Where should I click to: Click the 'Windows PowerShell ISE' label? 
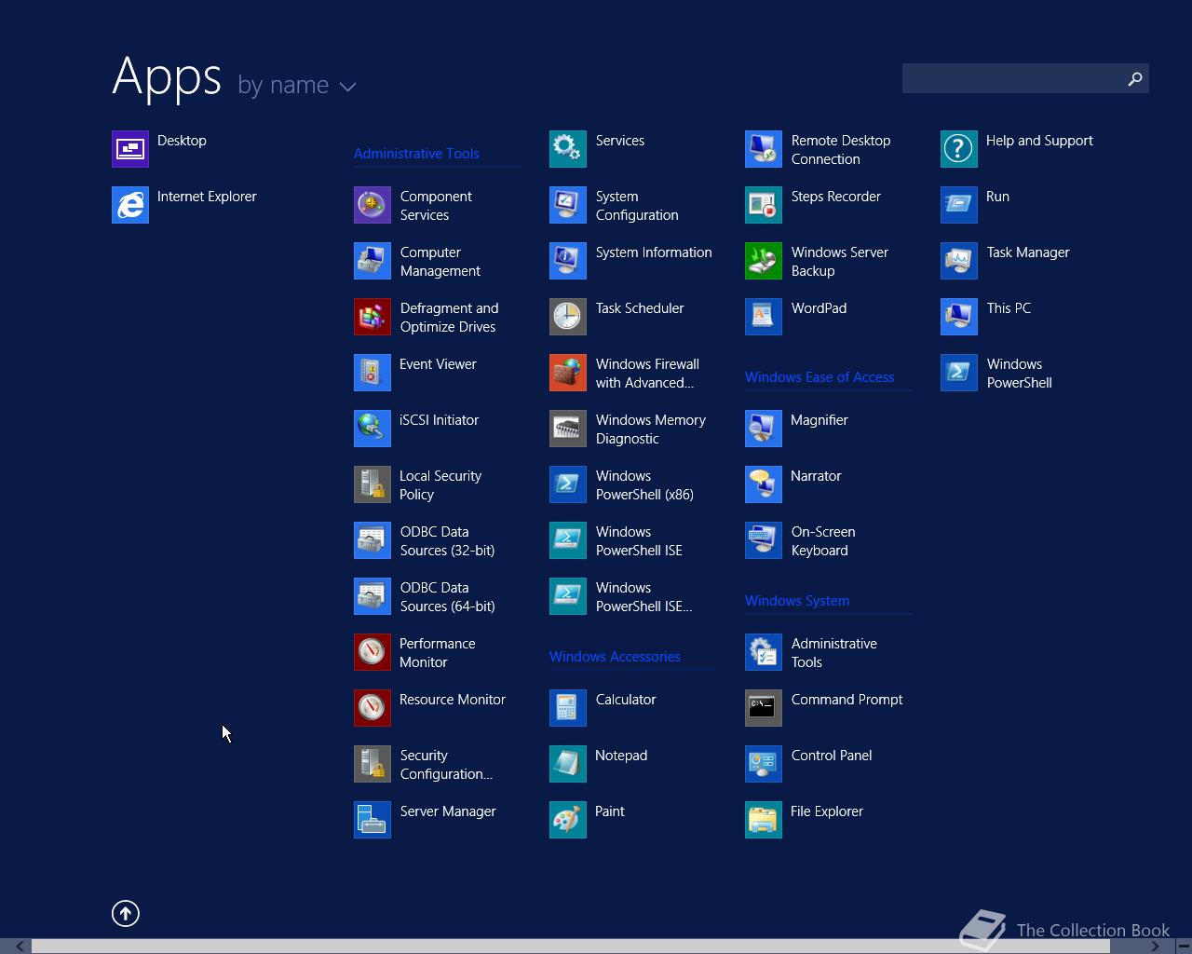point(639,541)
